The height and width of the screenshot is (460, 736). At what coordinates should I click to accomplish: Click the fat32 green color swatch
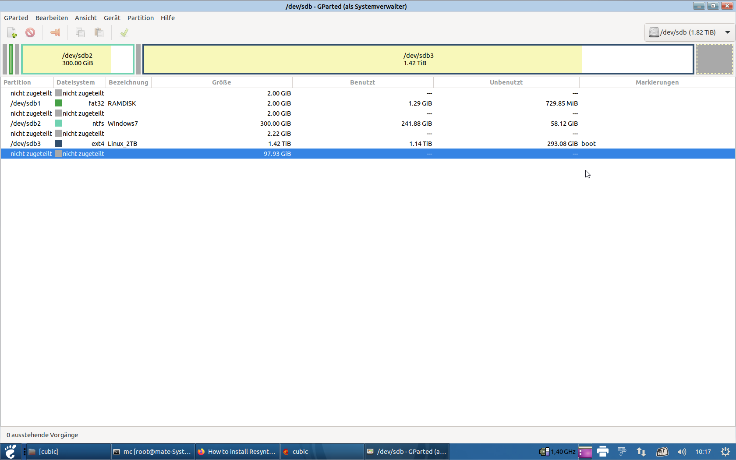pyautogui.click(x=58, y=103)
